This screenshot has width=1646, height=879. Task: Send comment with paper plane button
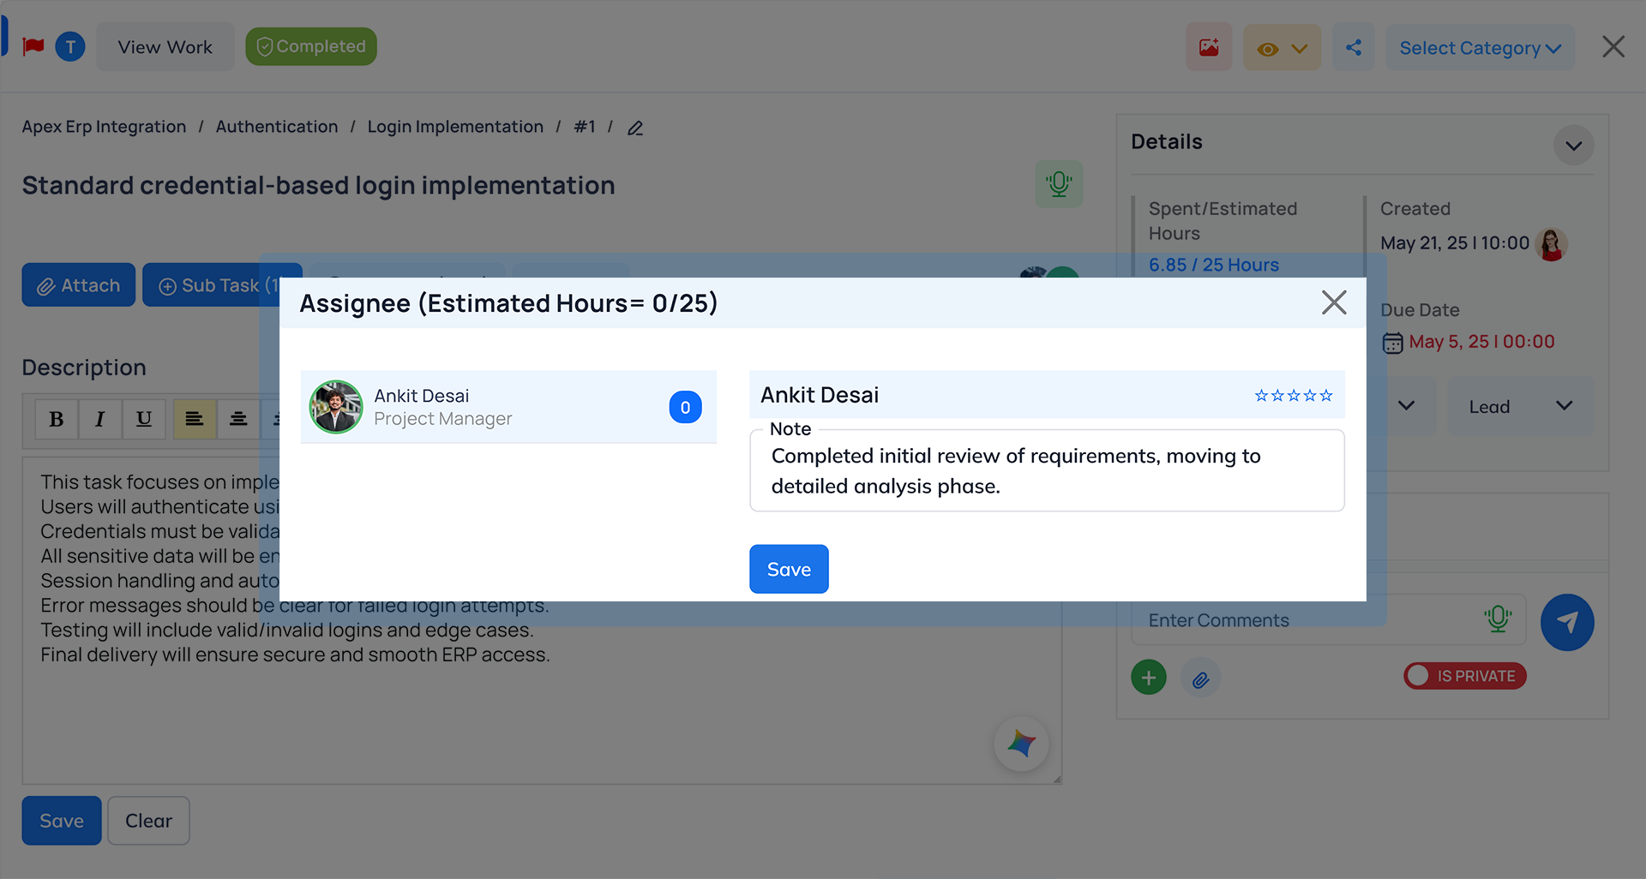1566,622
